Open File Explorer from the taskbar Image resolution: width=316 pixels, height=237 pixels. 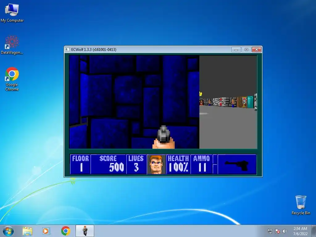(27, 231)
